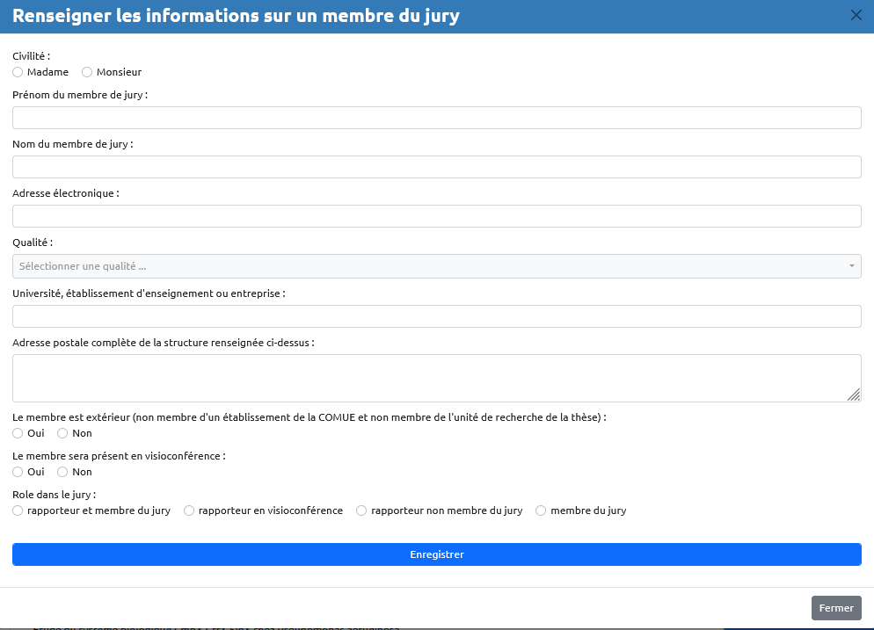Open the Qualité selection dropdown
Image resolution: width=874 pixels, height=630 pixels.
pos(437,266)
